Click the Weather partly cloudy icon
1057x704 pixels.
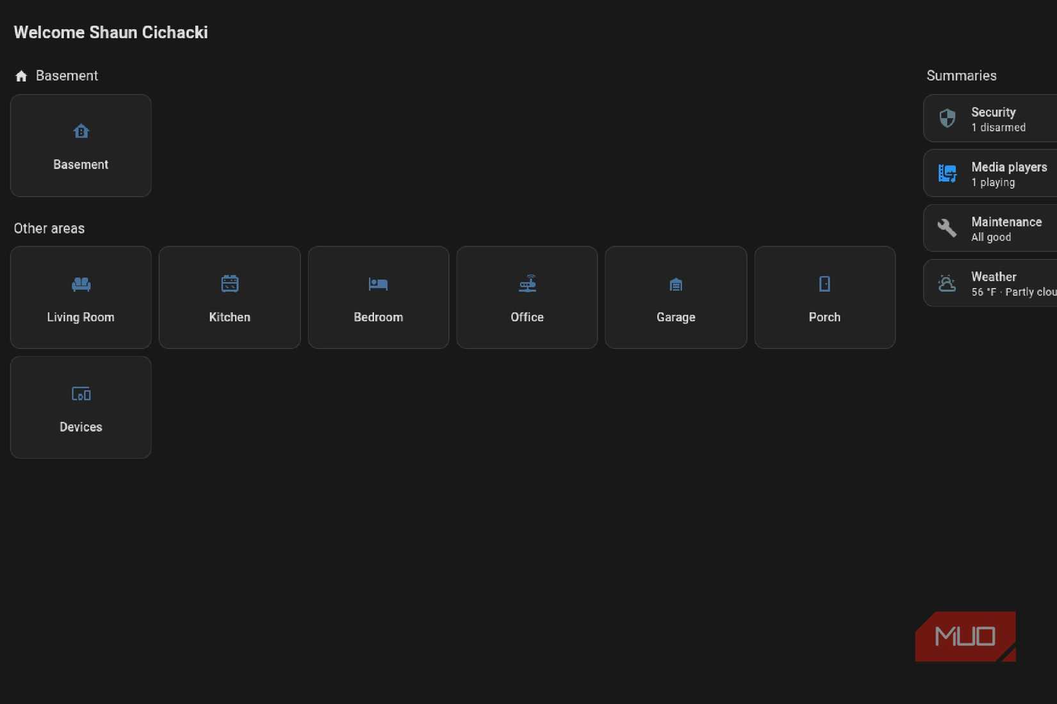947,283
